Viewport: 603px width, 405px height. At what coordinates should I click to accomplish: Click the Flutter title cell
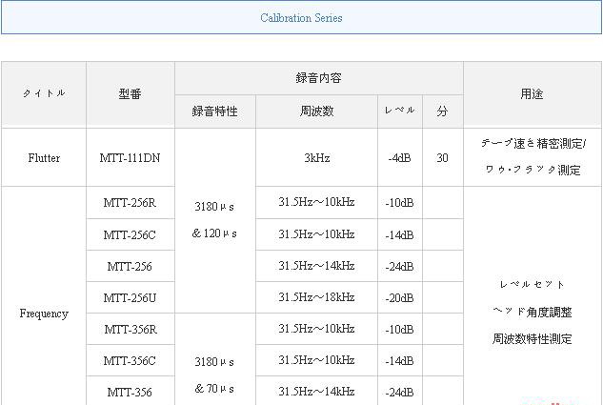coord(44,158)
